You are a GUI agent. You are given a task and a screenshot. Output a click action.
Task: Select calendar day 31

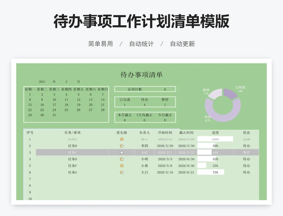pos(54,115)
